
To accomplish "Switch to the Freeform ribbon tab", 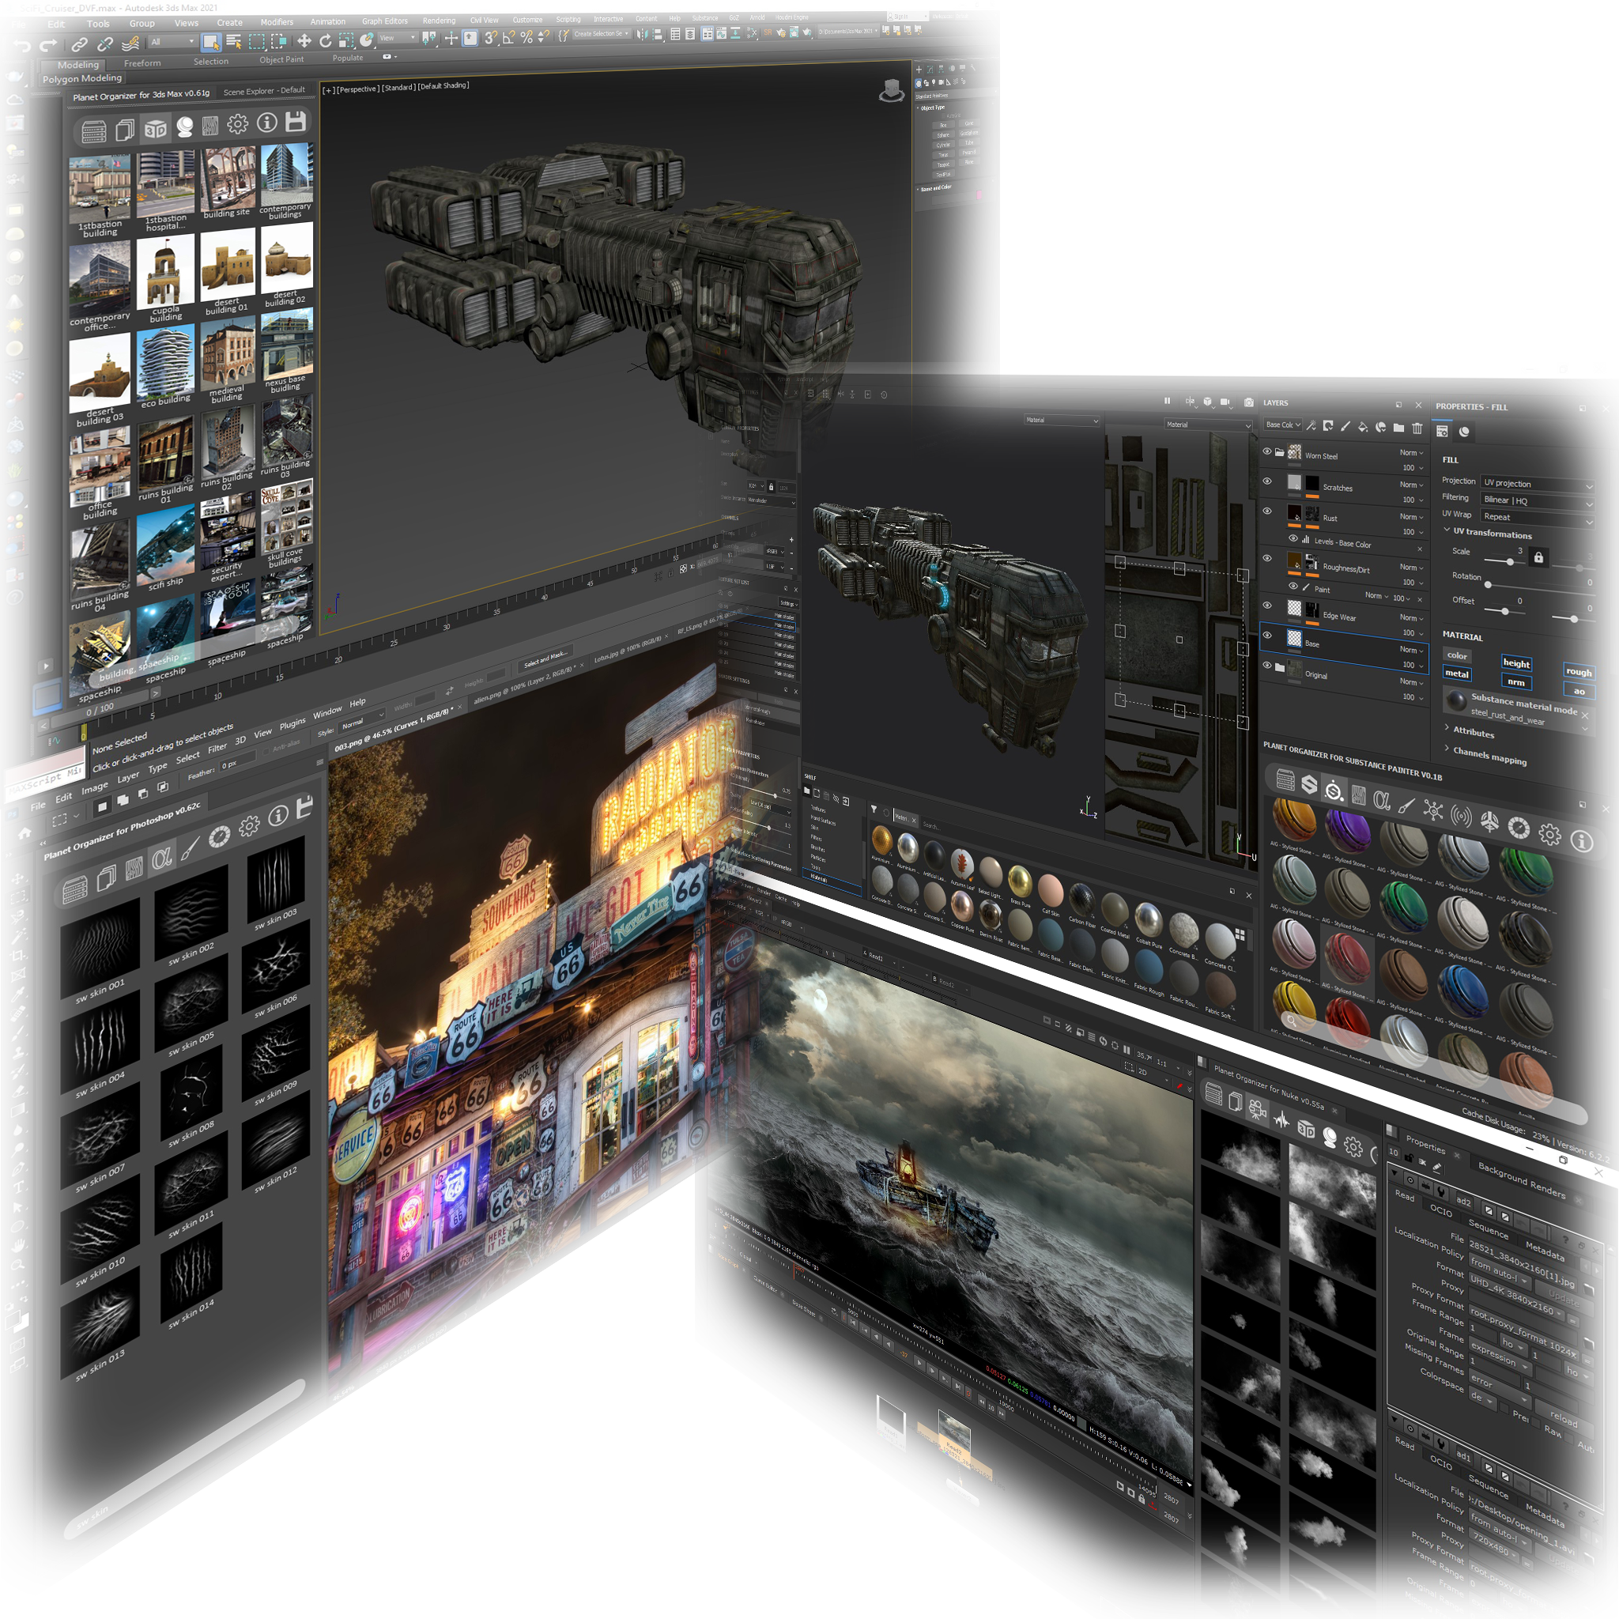I will [142, 63].
